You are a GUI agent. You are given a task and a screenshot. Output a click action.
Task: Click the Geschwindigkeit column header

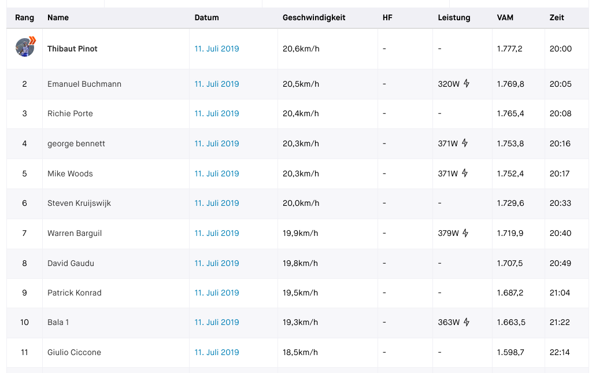pyautogui.click(x=314, y=18)
